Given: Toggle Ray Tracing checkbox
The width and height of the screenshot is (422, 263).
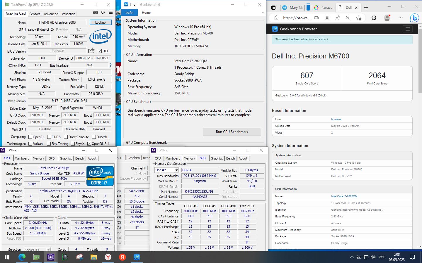Looking at the screenshot, I should pos(49,143).
